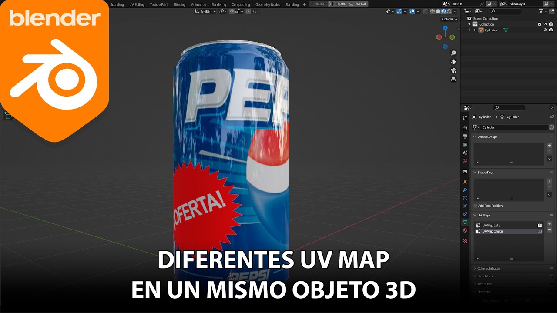Switch perspective/orthographic with grid gizmo
The width and height of the screenshot is (557, 313).
453,80
